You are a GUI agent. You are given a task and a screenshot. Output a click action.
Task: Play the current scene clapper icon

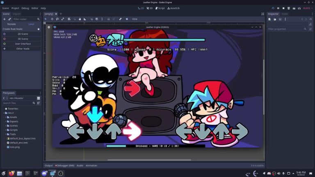tap(294, 8)
